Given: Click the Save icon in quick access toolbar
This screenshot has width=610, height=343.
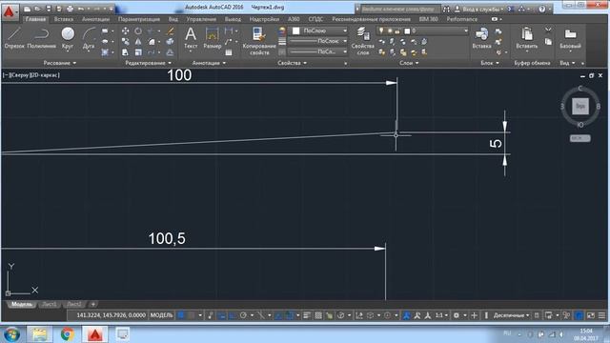Looking at the screenshot, I should pyautogui.click(x=49, y=9).
